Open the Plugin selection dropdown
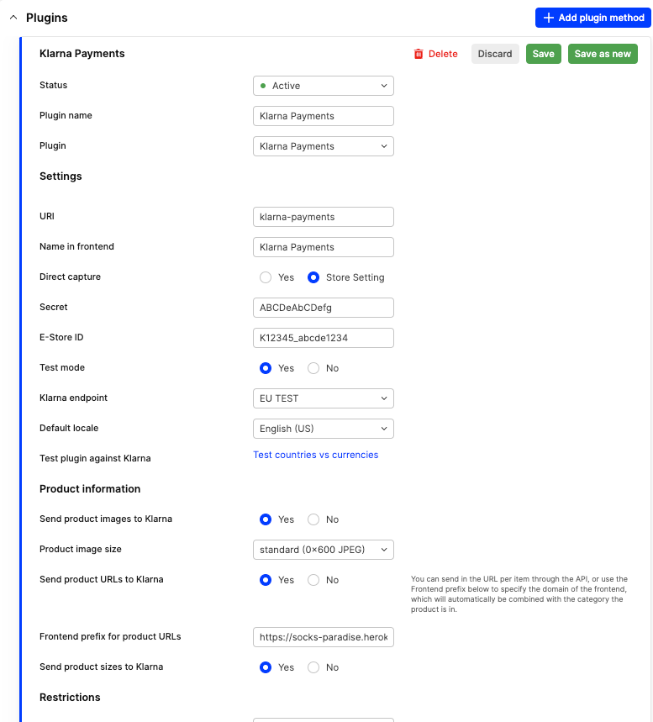 tap(323, 146)
